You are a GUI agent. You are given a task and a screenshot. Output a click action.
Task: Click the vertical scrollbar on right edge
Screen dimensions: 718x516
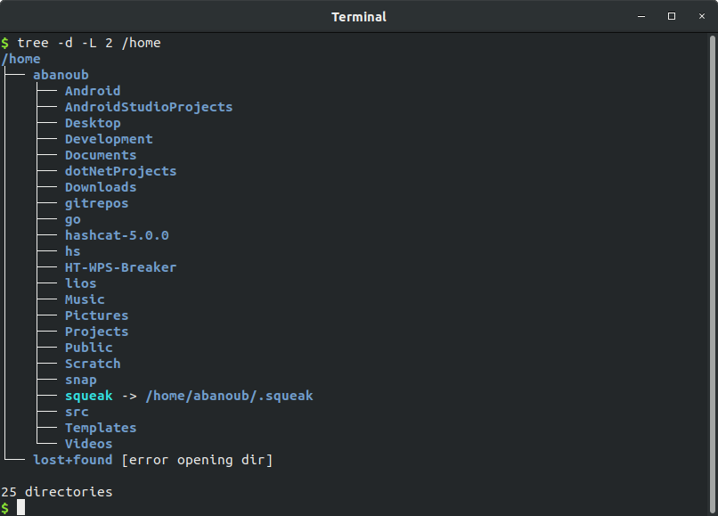(712, 267)
